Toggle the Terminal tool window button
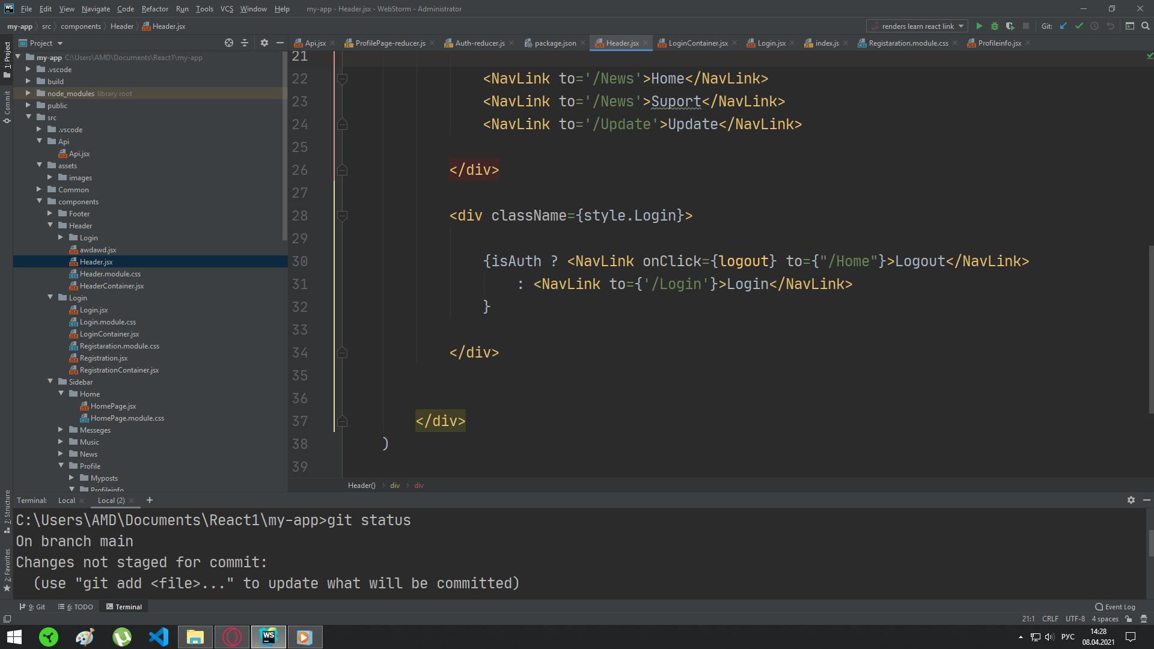The width and height of the screenshot is (1154, 649). coord(124,607)
